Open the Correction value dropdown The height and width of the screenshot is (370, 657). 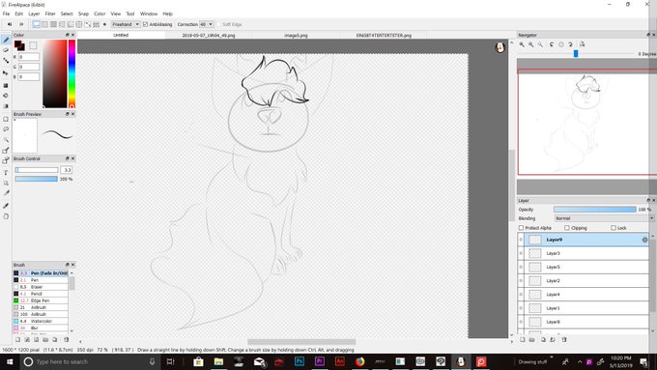pyautogui.click(x=206, y=24)
